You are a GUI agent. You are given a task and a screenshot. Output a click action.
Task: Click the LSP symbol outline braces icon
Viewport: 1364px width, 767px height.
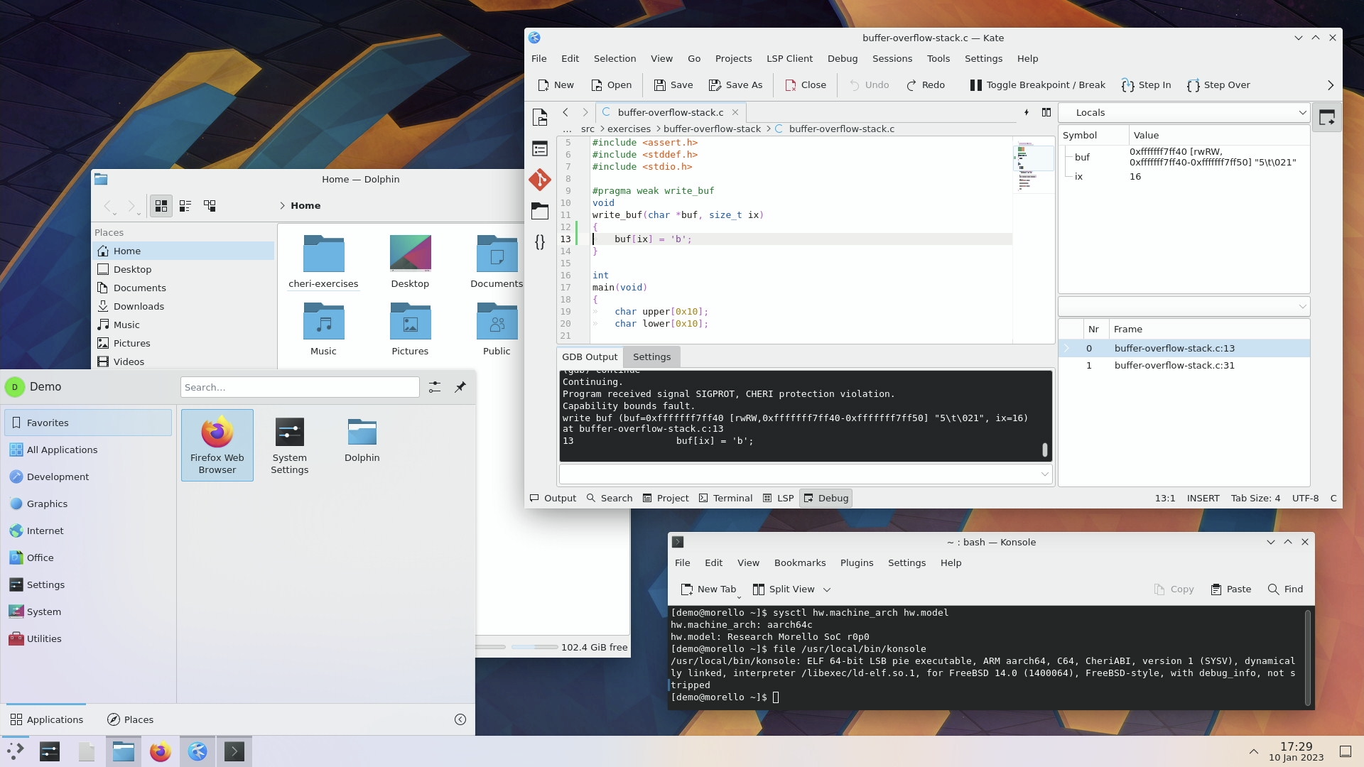coord(539,241)
